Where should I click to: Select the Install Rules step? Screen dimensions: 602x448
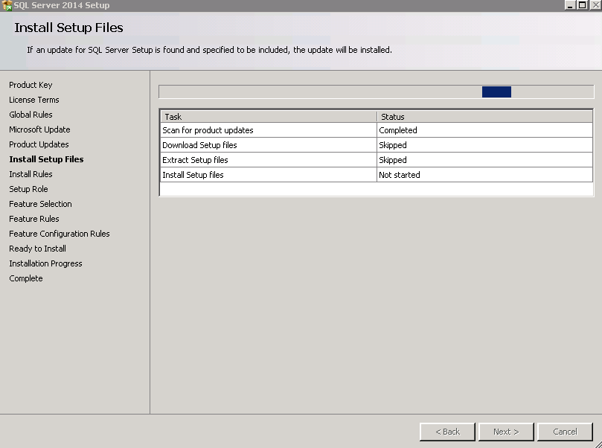(x=31, y=174)
